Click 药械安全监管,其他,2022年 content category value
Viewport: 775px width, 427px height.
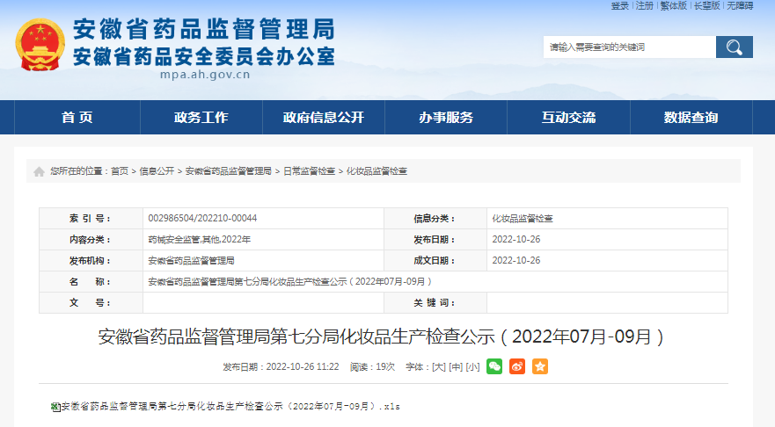tap(199, 239)
